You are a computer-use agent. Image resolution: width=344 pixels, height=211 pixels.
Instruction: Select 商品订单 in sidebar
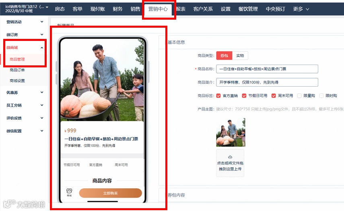17,70
